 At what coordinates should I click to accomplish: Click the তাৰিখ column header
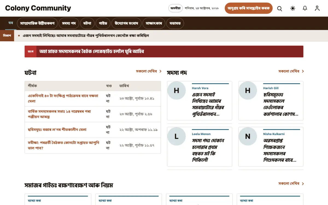click(124, 86)
